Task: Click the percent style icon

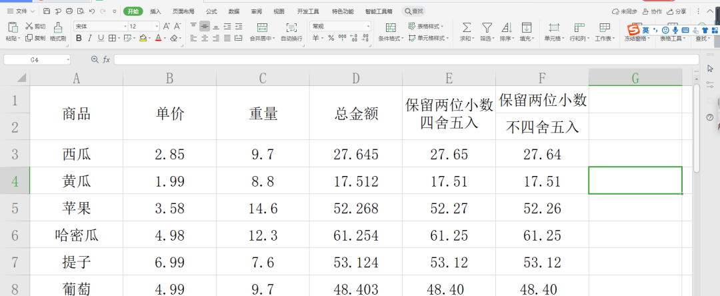Action: pos(324,39)
